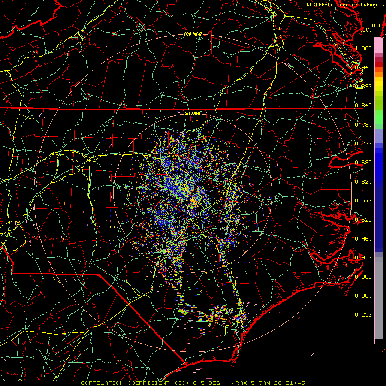Click the [CC] units label
This screenshot has width=386, height=386.
(x=366, y=30)
